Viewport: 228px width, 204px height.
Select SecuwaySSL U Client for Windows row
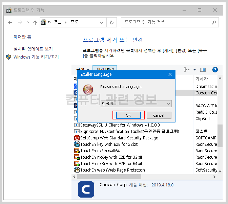[x=120, y=125]
